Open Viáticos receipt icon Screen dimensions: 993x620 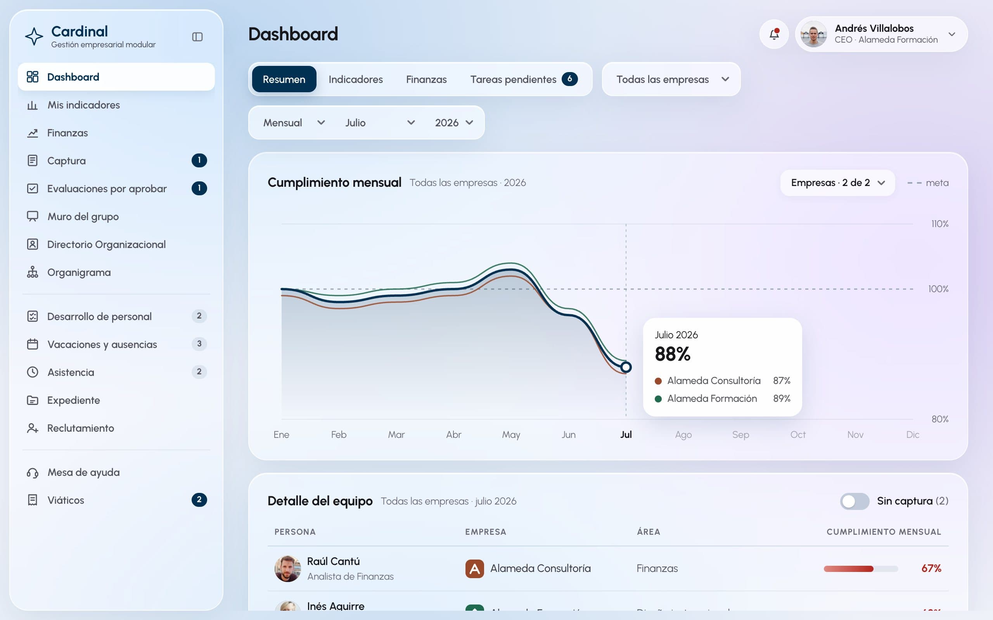click(x=33, y=500)
